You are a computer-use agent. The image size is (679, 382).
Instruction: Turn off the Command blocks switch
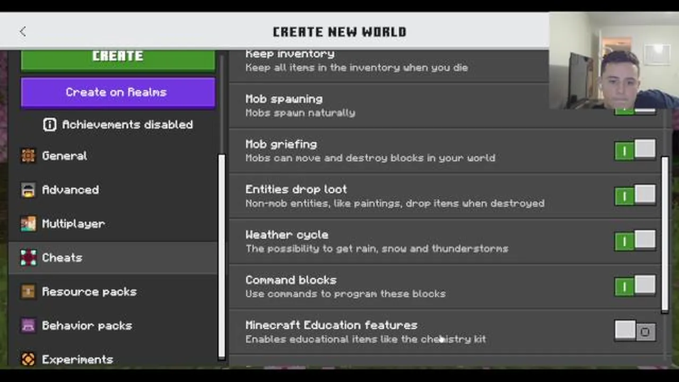635,286
